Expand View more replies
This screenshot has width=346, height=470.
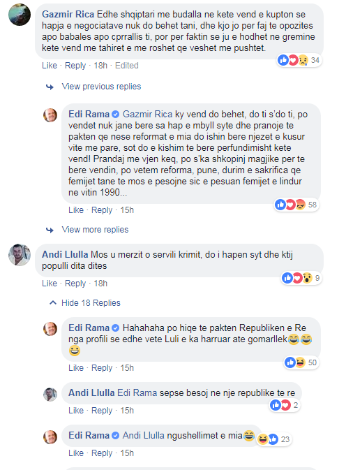95,230
